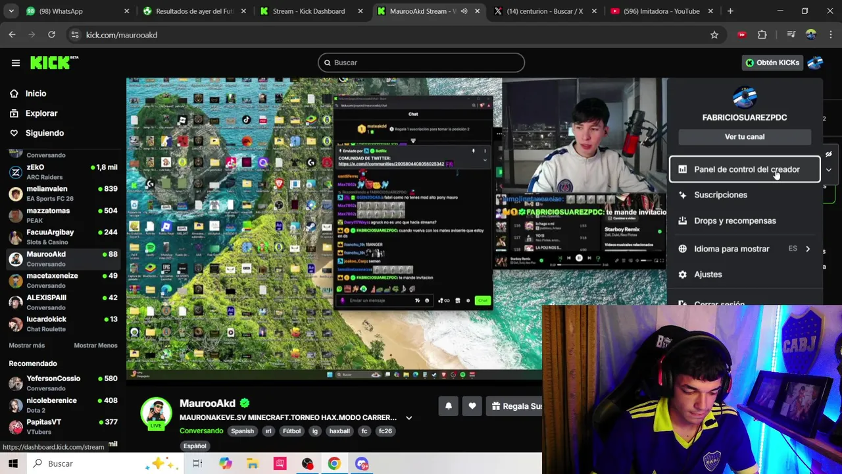Open nicoleberenice recommended channel

[63, 405]
